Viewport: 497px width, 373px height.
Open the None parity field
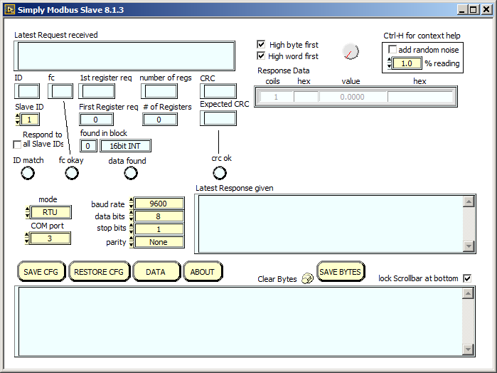159,242
